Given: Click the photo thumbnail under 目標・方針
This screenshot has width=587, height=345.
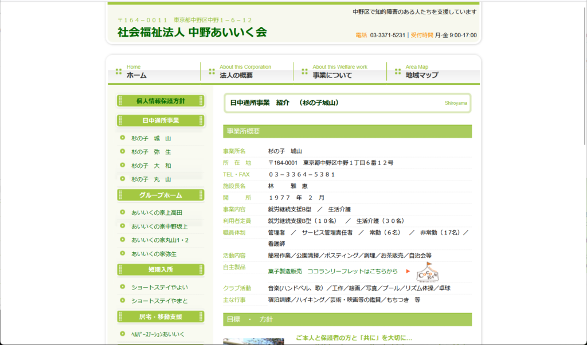Looking at the screenshot, I should point(253,342).
